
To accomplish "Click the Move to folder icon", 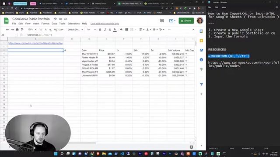I will point(60,19).
